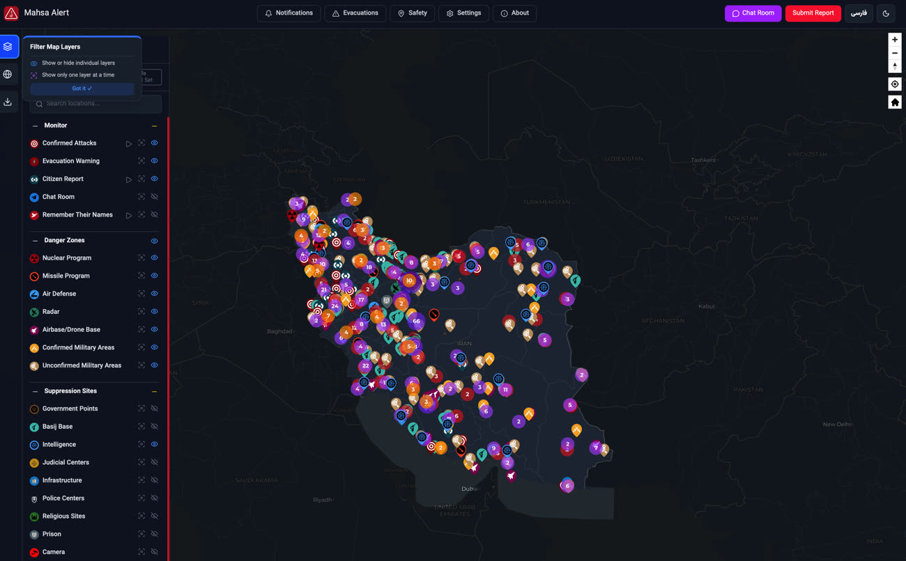Toggle dark mode with the moon icon
The image size is (906, 561).
[886, 13]
